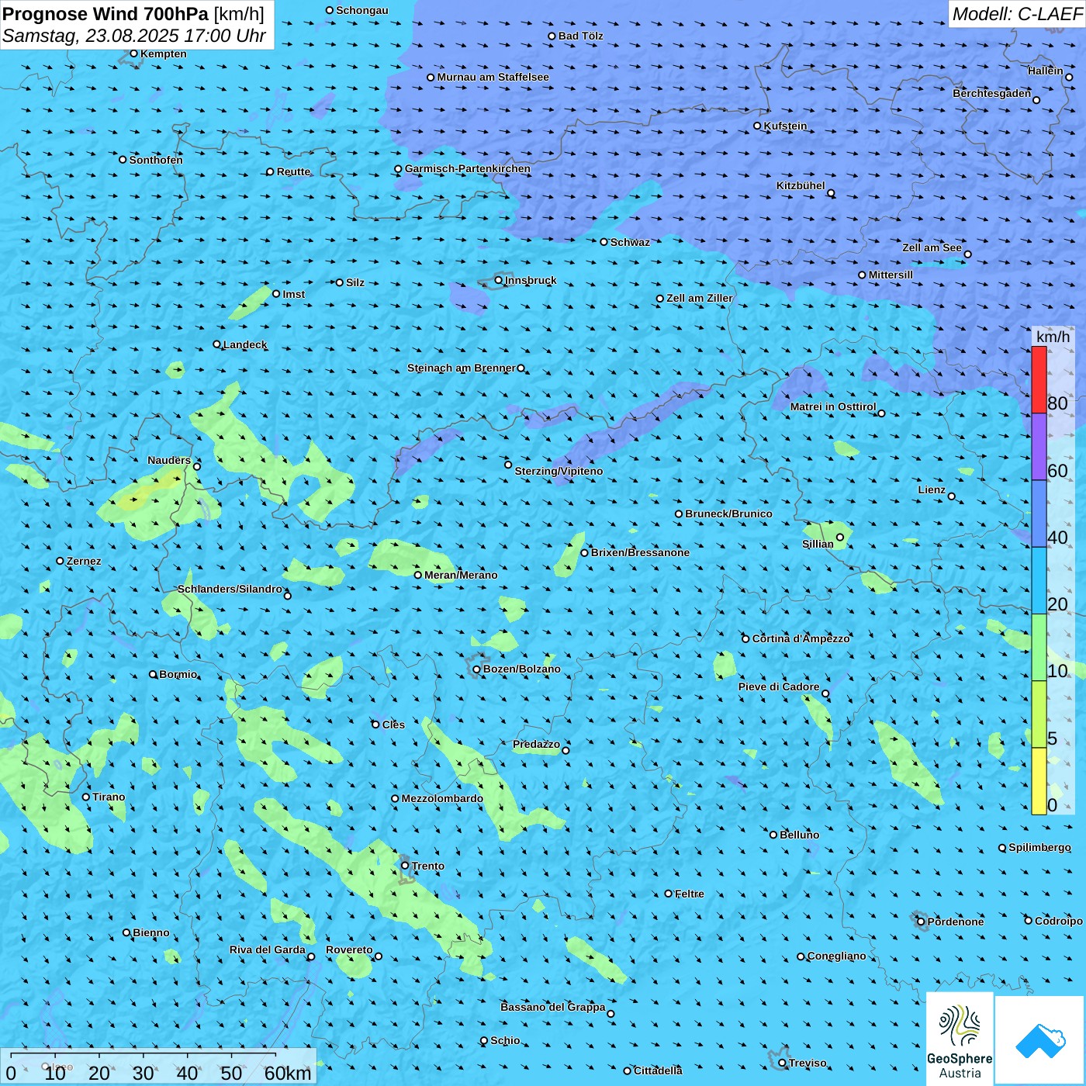Click the Treviso label
Screen dimensions: 1086x1086
pos(808,1063)
